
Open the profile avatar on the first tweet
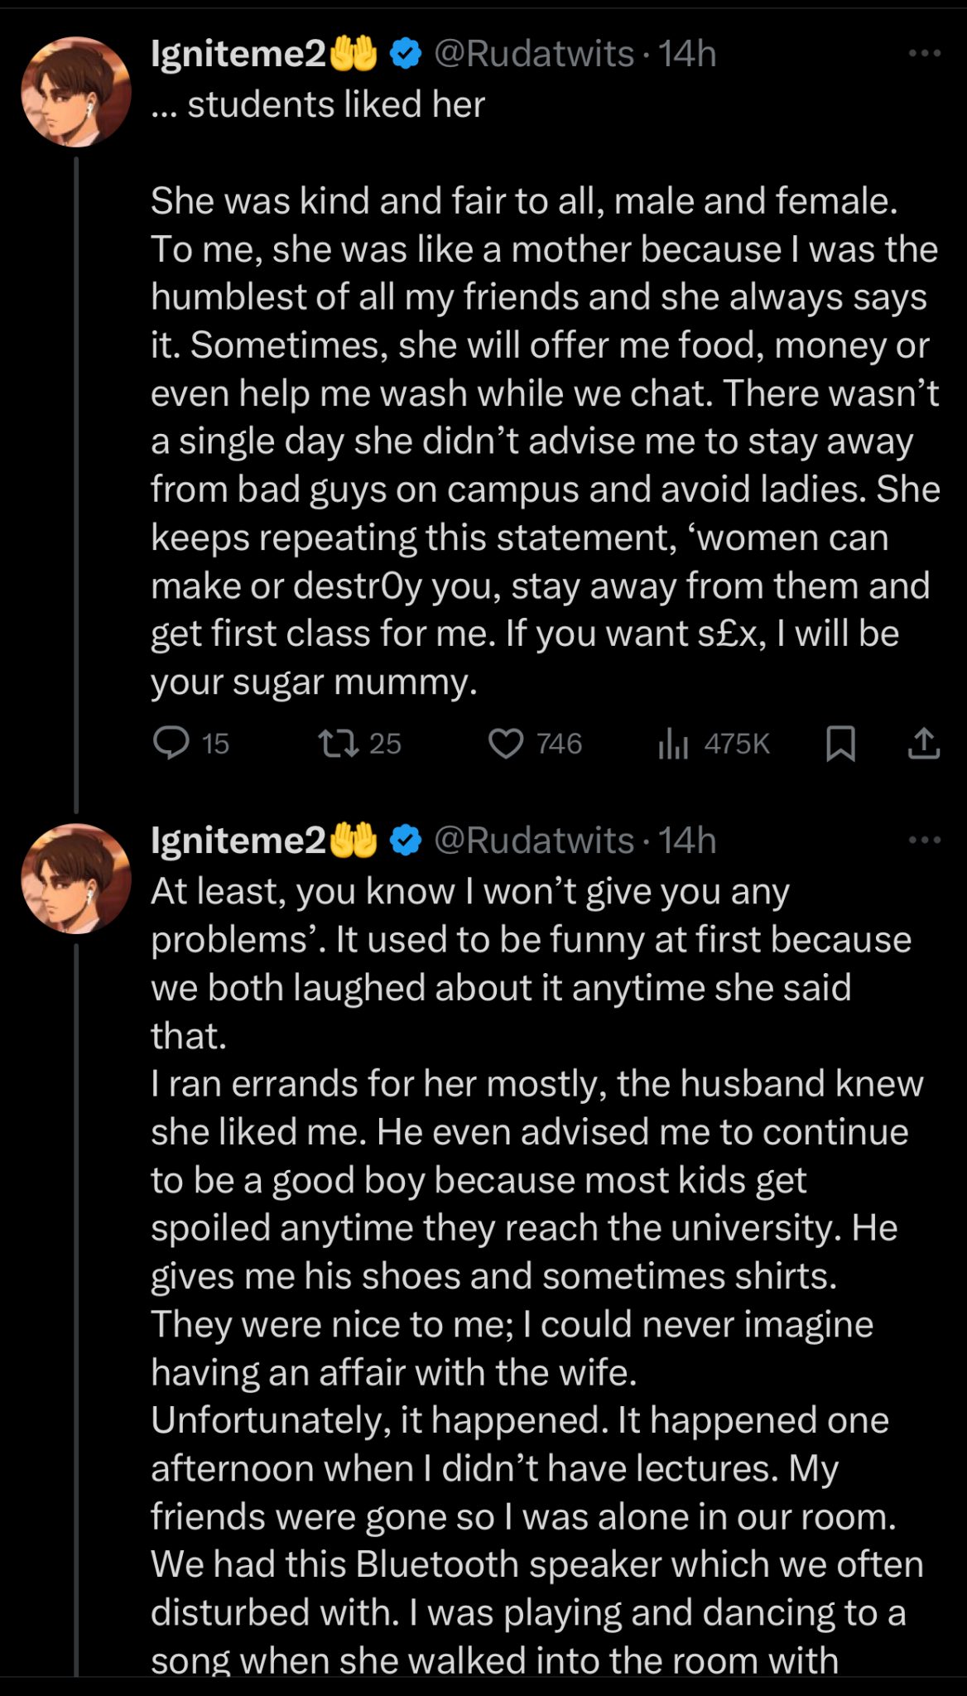pos(76,92)
